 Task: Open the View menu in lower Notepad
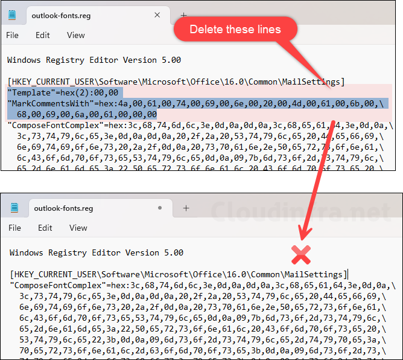[x=78, y=228]
